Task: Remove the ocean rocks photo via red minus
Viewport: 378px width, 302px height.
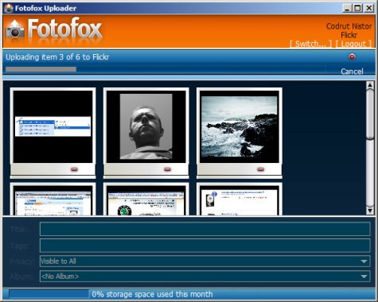Action: pos(261,169)
